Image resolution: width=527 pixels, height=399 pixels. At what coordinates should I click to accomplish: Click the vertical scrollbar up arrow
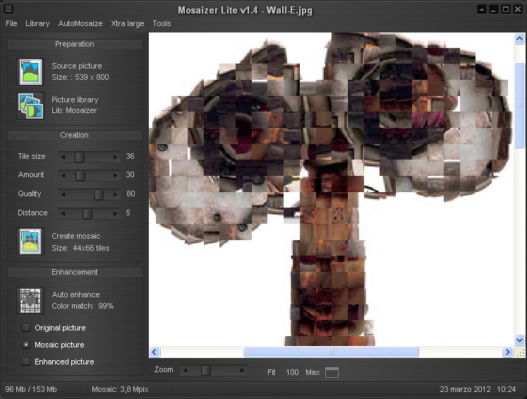click(x=520, y=39)
